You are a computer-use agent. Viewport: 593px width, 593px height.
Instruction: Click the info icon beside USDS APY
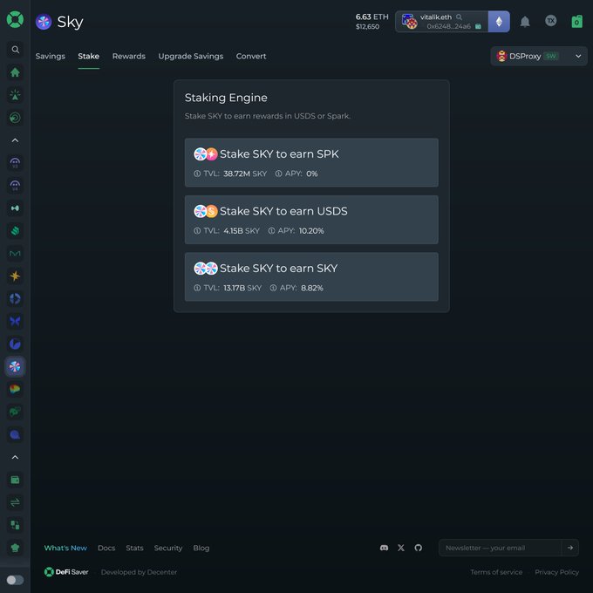[271, 231]
